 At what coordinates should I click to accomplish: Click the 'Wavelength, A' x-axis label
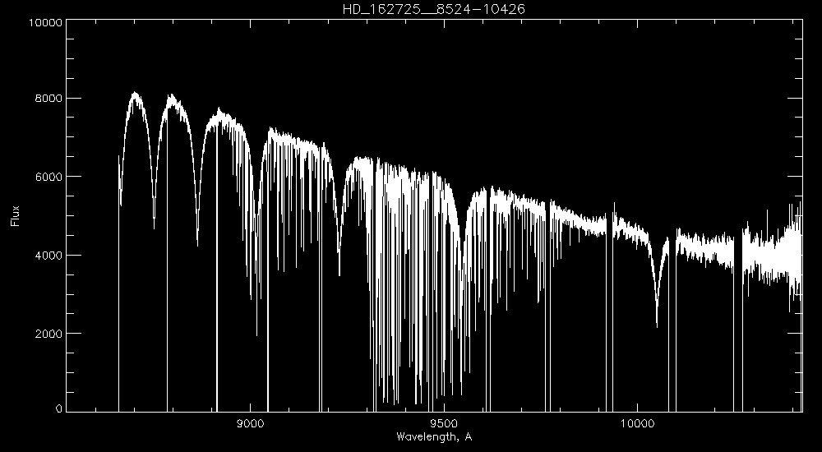[434, 436]
